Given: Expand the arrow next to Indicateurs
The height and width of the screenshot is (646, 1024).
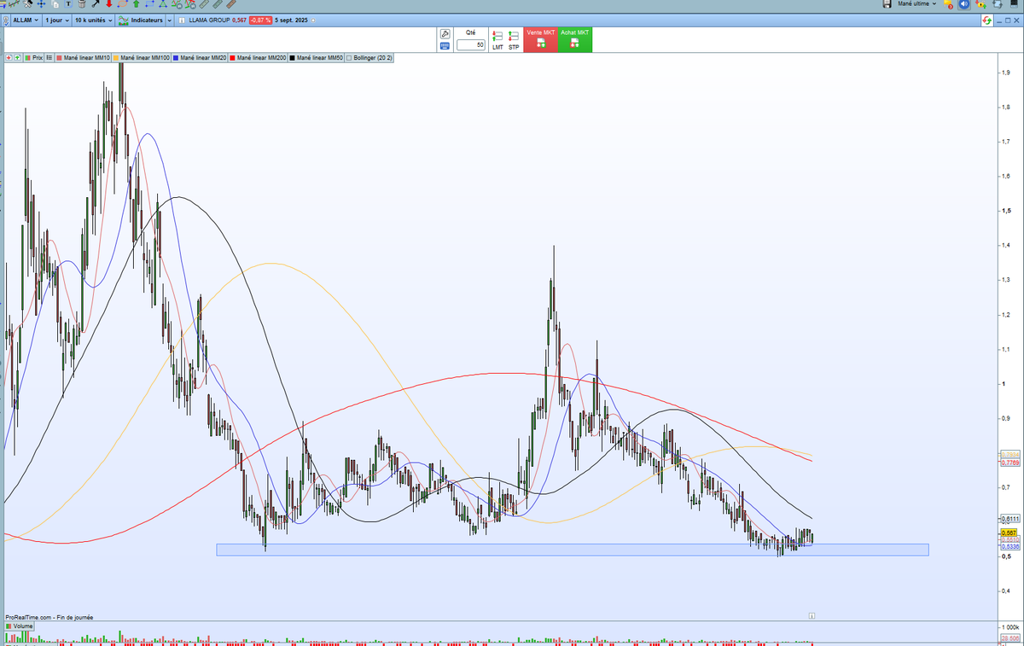Looking at the screenshot, I should click(169, 20).
